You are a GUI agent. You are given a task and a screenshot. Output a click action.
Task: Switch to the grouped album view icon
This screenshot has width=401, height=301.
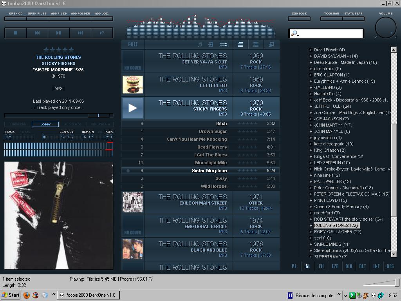coord(240,44)
